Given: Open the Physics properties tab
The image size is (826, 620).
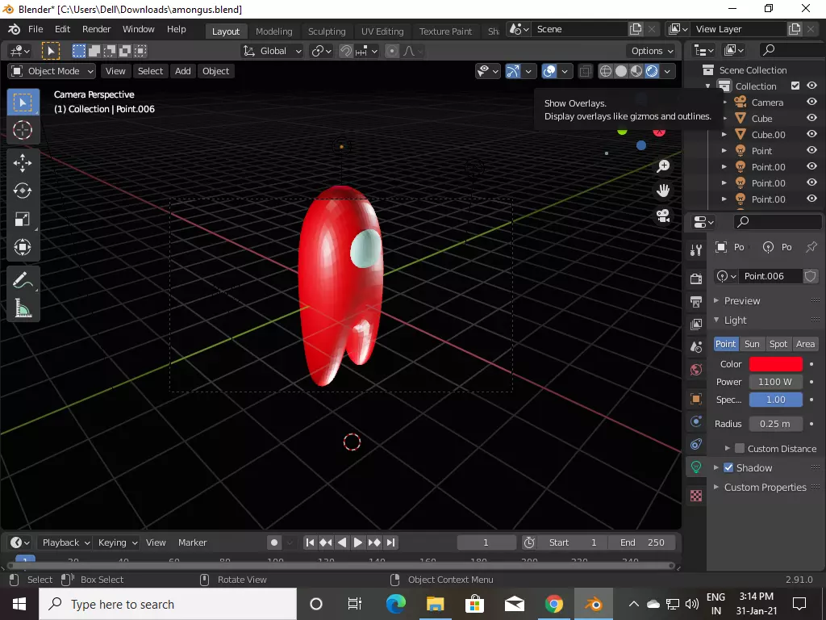Looking at the screenshot, I should point(696,421).
